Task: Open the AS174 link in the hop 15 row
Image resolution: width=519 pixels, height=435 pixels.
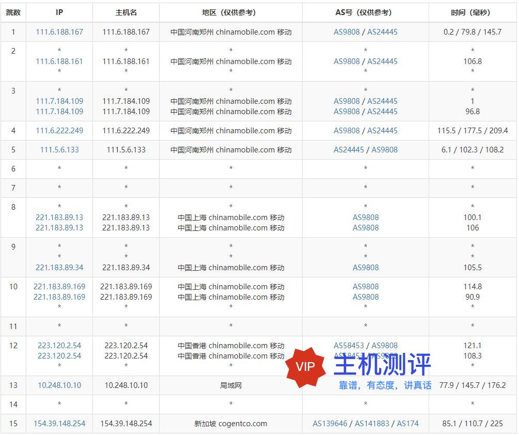Action: click(408, 424)
